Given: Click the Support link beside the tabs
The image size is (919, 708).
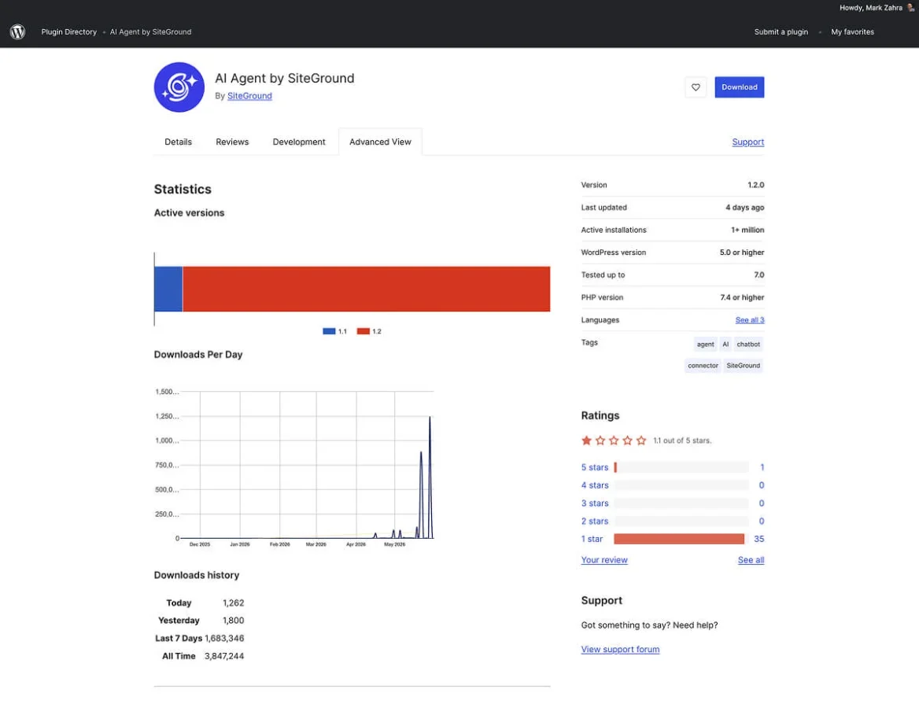Looking at the screenshot, I should 747,142.
